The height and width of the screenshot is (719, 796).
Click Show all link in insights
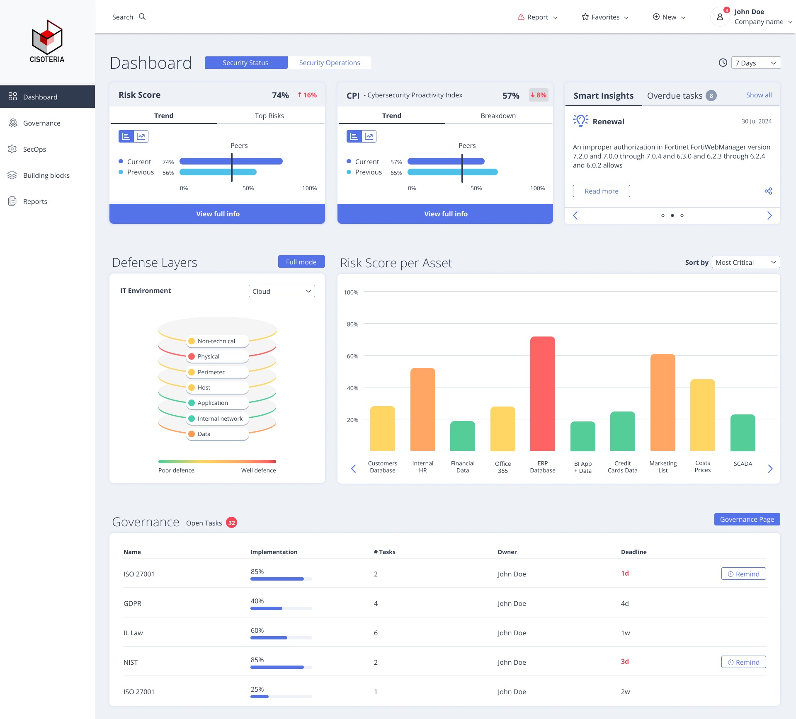click(759, 95)
